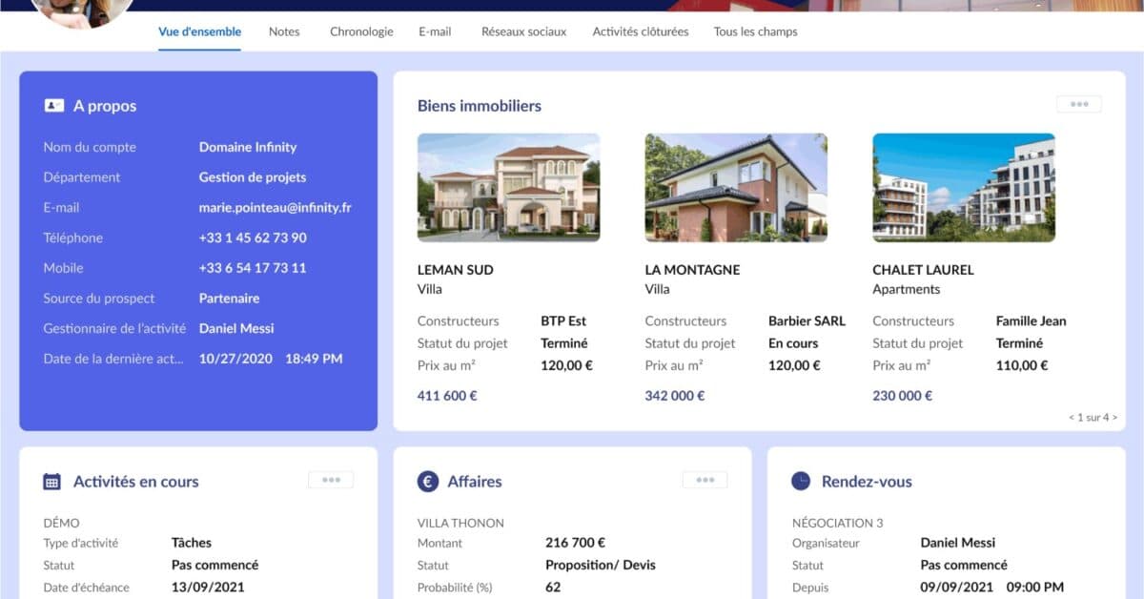Open the Chronologie tab
This screenshot has width=1144, height=599.
361,31
